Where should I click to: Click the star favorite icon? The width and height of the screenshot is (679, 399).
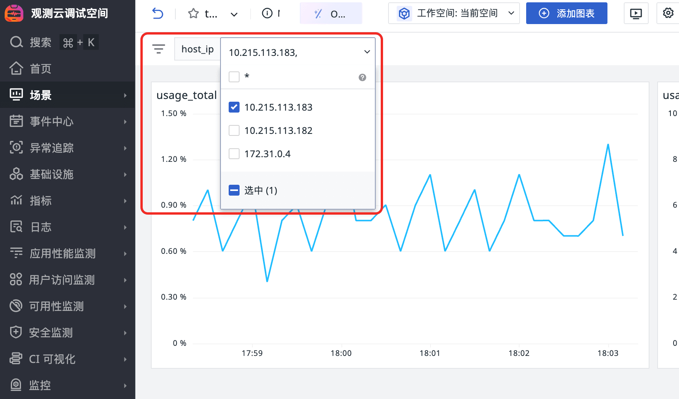193,14
